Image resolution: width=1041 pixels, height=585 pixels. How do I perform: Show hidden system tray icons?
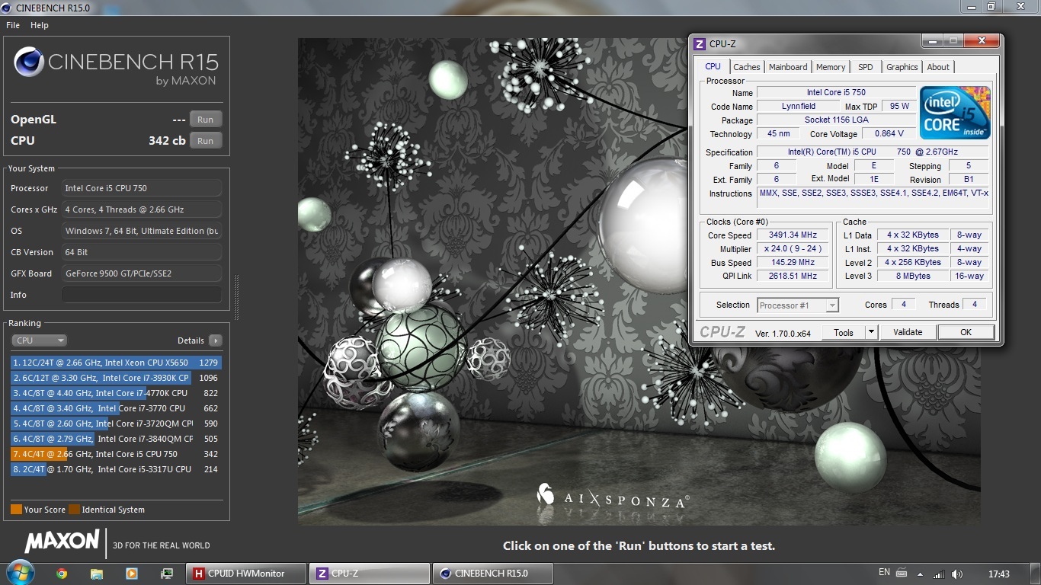pyautogui.click(x=919, y=574)
